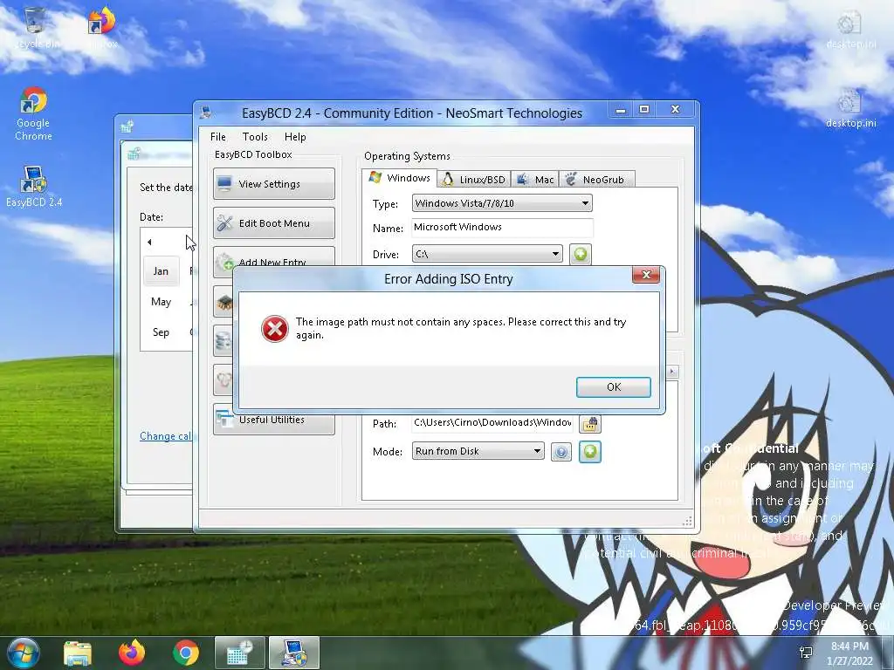Open the Help menu in EasyBCD
The image size is (894, 670).
point(295,137)
